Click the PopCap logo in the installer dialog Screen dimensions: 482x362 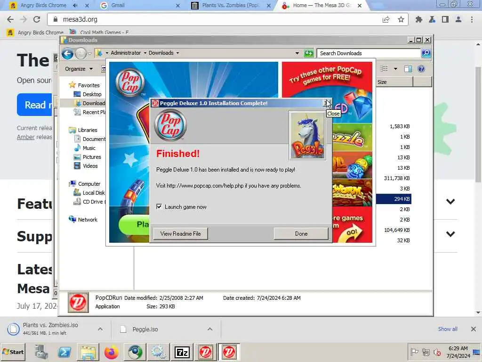click(170, 125)
